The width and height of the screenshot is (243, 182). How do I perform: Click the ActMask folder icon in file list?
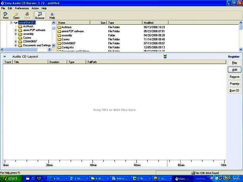(x=60, y=27)
